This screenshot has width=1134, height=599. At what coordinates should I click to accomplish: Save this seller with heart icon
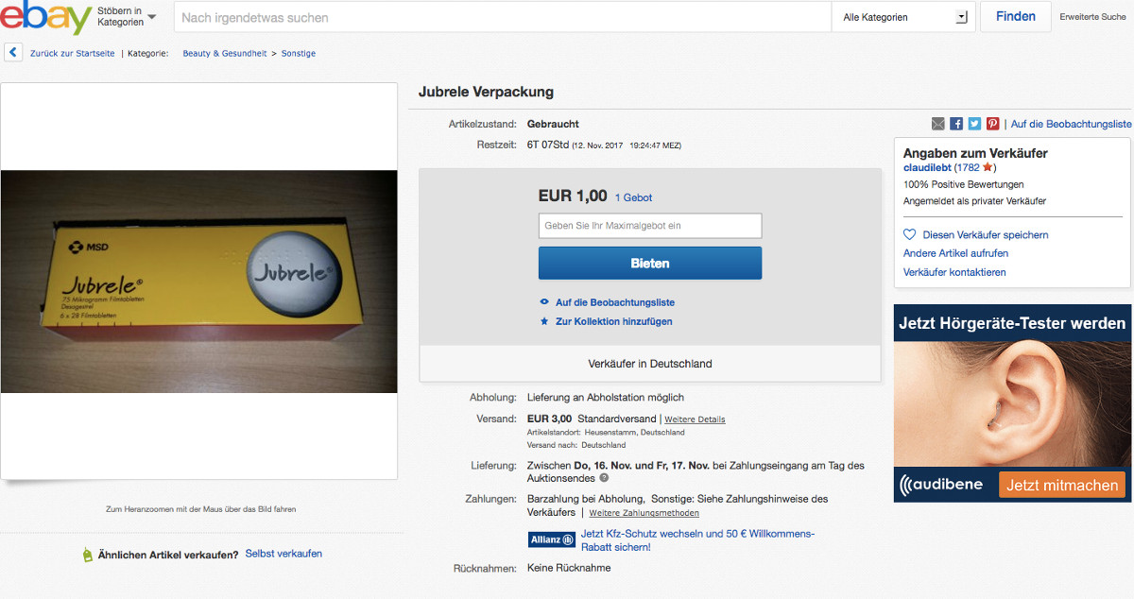(x=909, y=234)
